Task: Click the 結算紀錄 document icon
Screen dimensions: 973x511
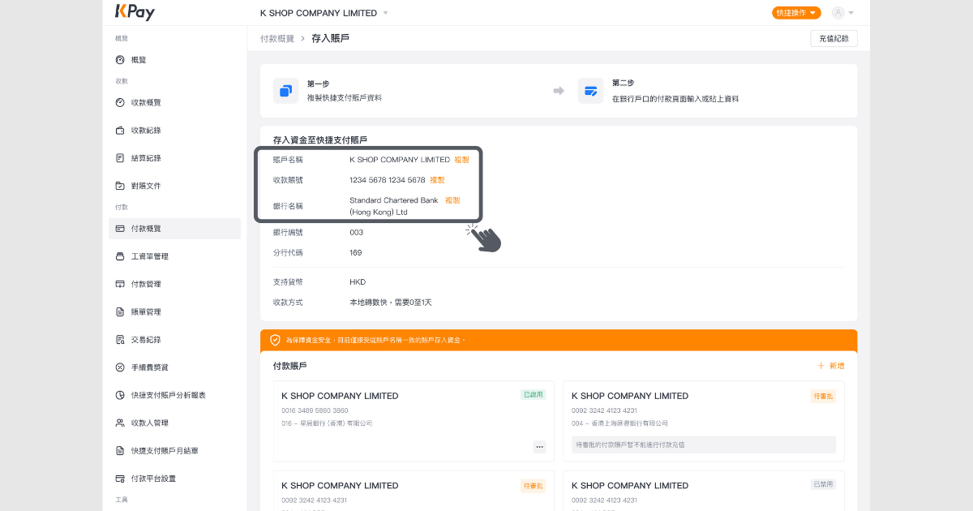Action: coord(120,158)
